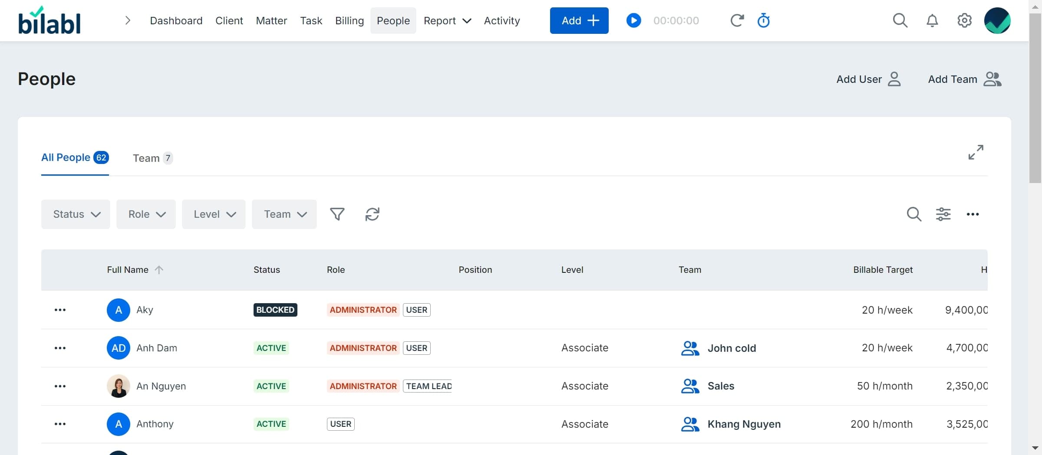
Task: Click the Position column header
Action: (x=475, y=270)
